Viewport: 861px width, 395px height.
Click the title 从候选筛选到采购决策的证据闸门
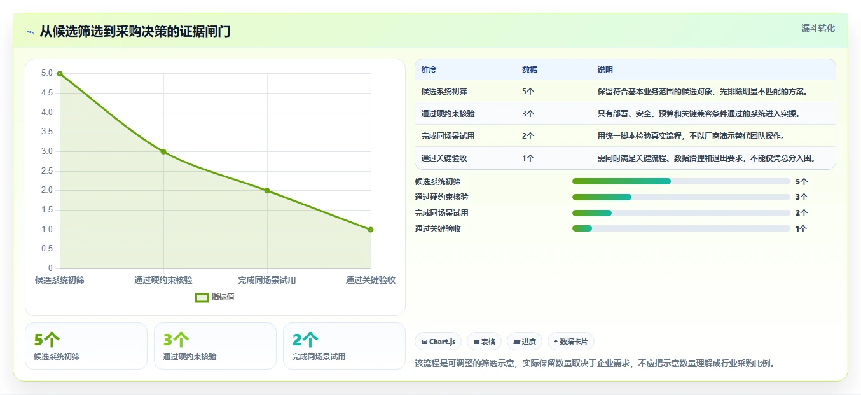pos(135,32)
